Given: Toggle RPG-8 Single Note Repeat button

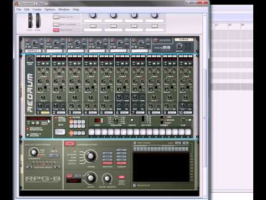Looking at the screenshot, I should tap(121, 177).
